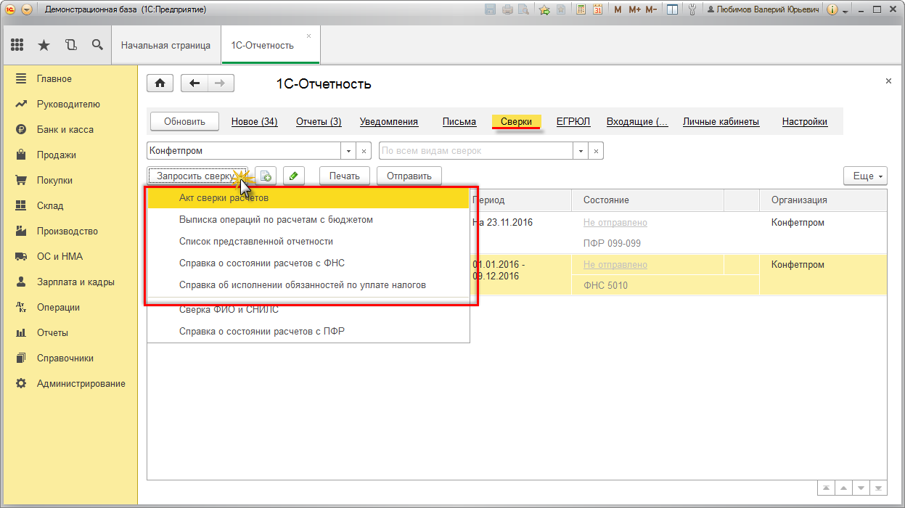
Task: Click the green pencil edit icon
Action: point(294,176)
